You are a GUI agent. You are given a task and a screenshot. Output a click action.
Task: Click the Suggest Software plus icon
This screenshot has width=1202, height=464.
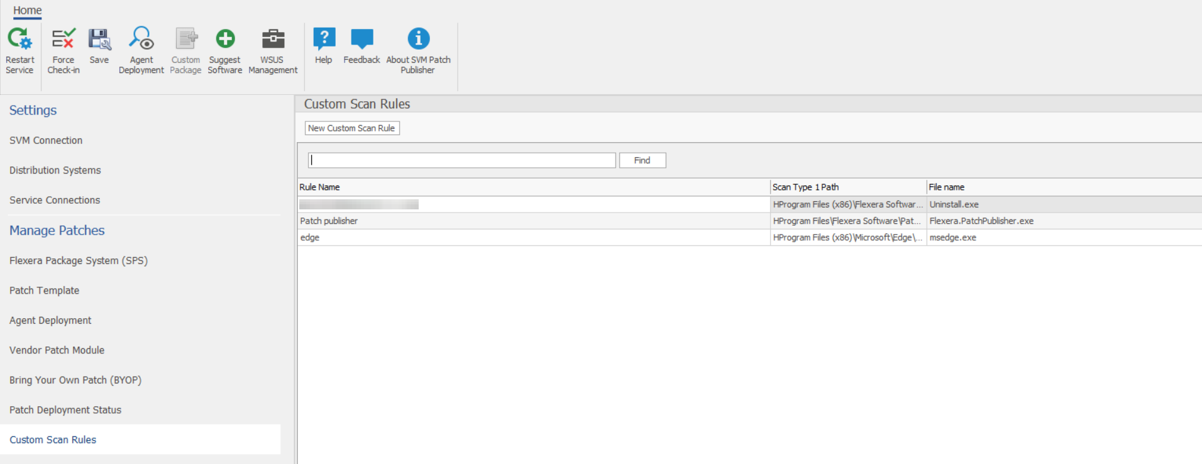[225, 40]
